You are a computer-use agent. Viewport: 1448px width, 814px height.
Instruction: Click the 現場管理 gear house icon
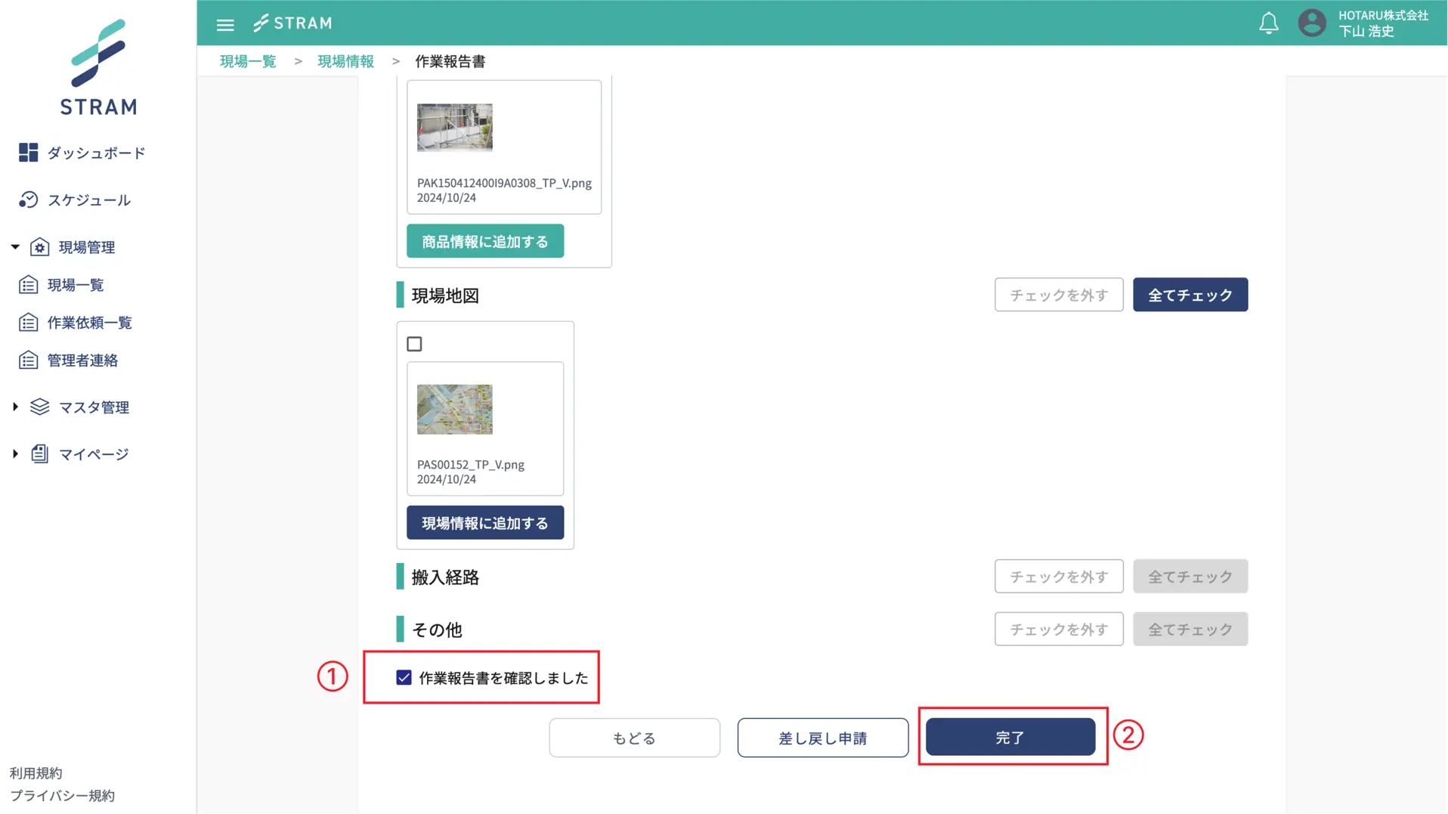(x=40, y=247)
